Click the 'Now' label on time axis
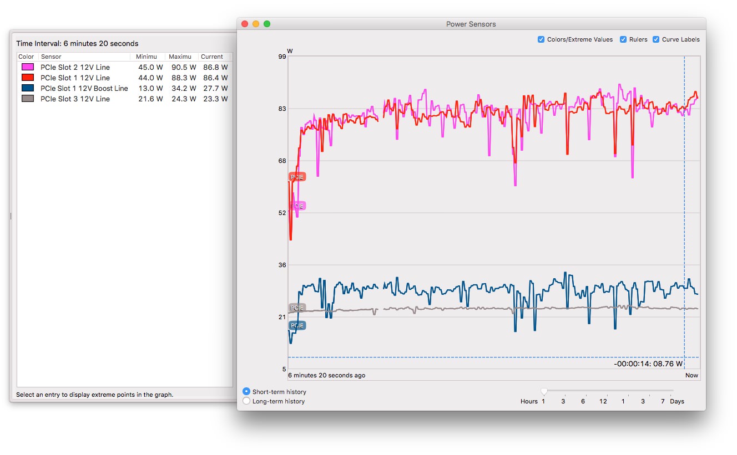 691,375
